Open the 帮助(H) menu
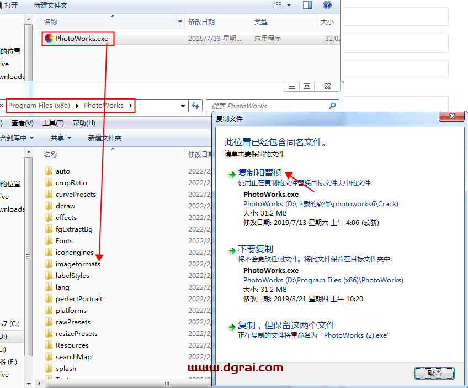Screen dimensions: 468x388 (x=84, y=123)
